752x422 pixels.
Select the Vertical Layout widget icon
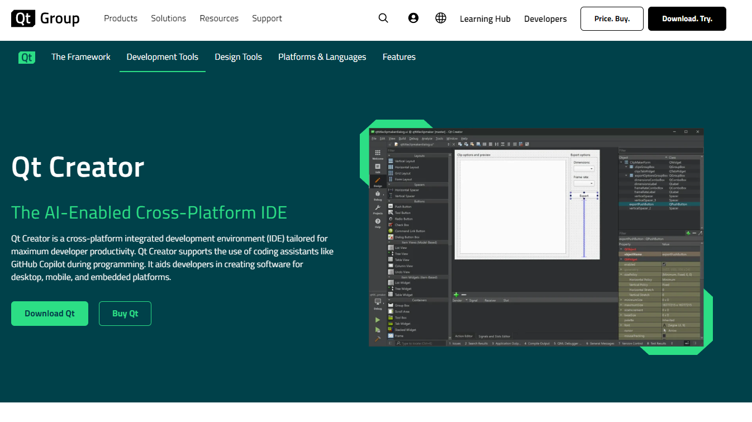(391, 161)
